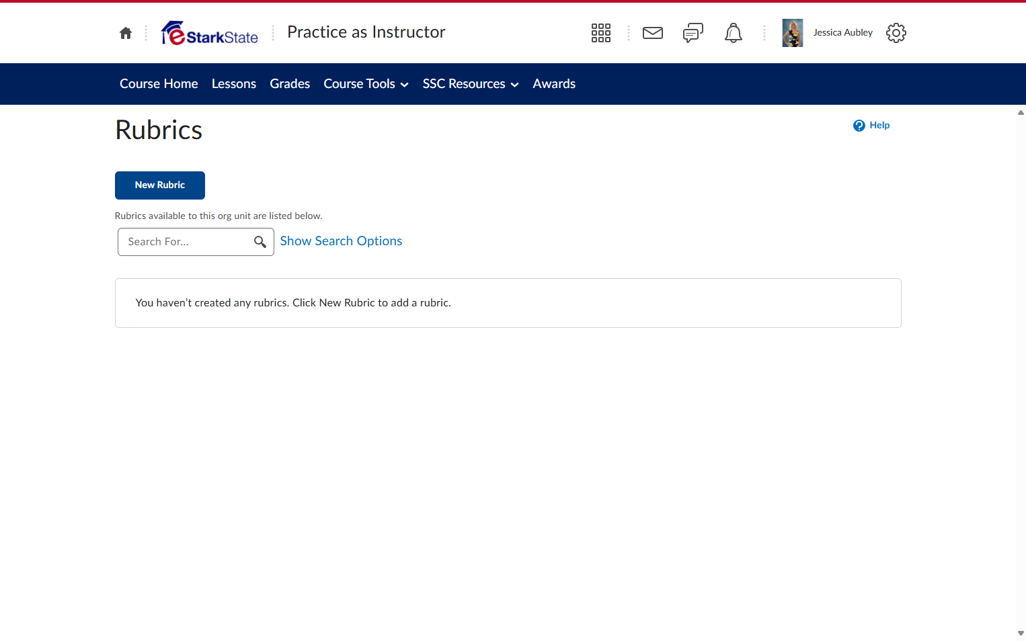Open message alerts envelope icon

click(653, 33)
